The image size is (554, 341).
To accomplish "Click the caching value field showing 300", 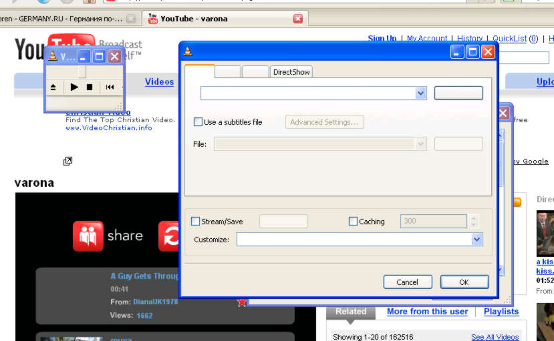I will coord(434,222).
